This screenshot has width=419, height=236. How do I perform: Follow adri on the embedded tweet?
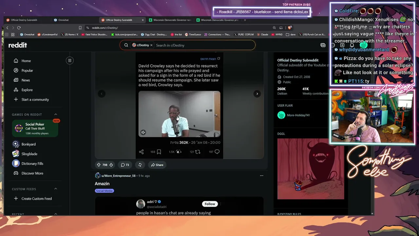click(210, 204)
